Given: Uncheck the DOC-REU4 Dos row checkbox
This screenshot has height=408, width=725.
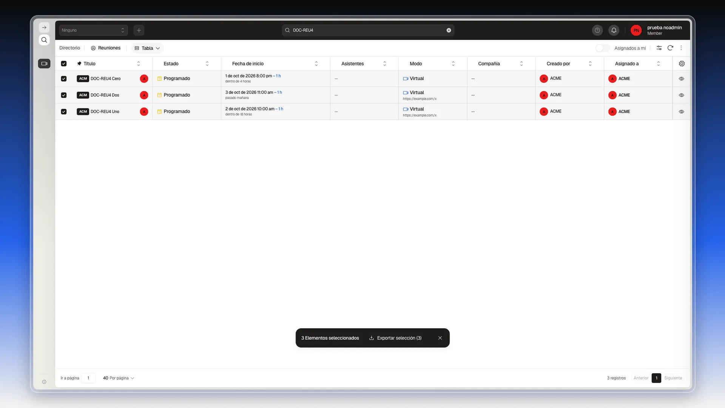Looking at the screenshot, I should [x=64, y=95].
